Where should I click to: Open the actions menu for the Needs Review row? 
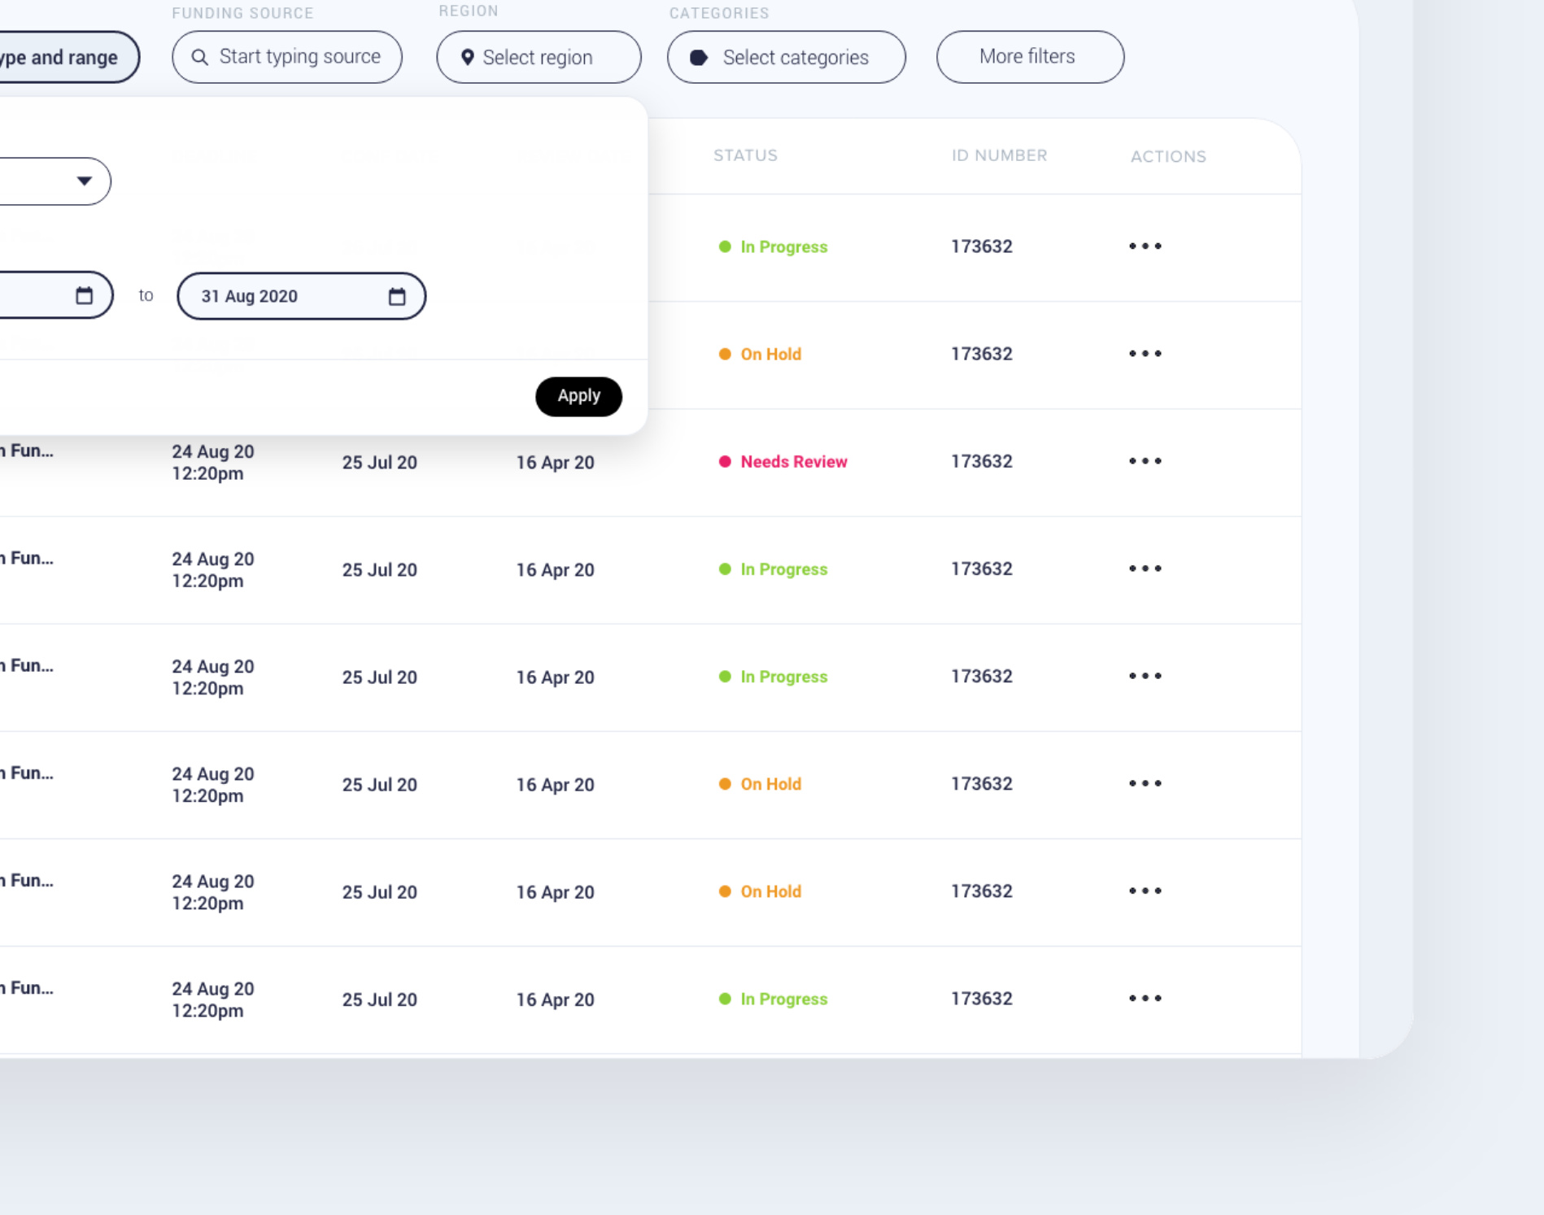click(x=1145, y=460)
